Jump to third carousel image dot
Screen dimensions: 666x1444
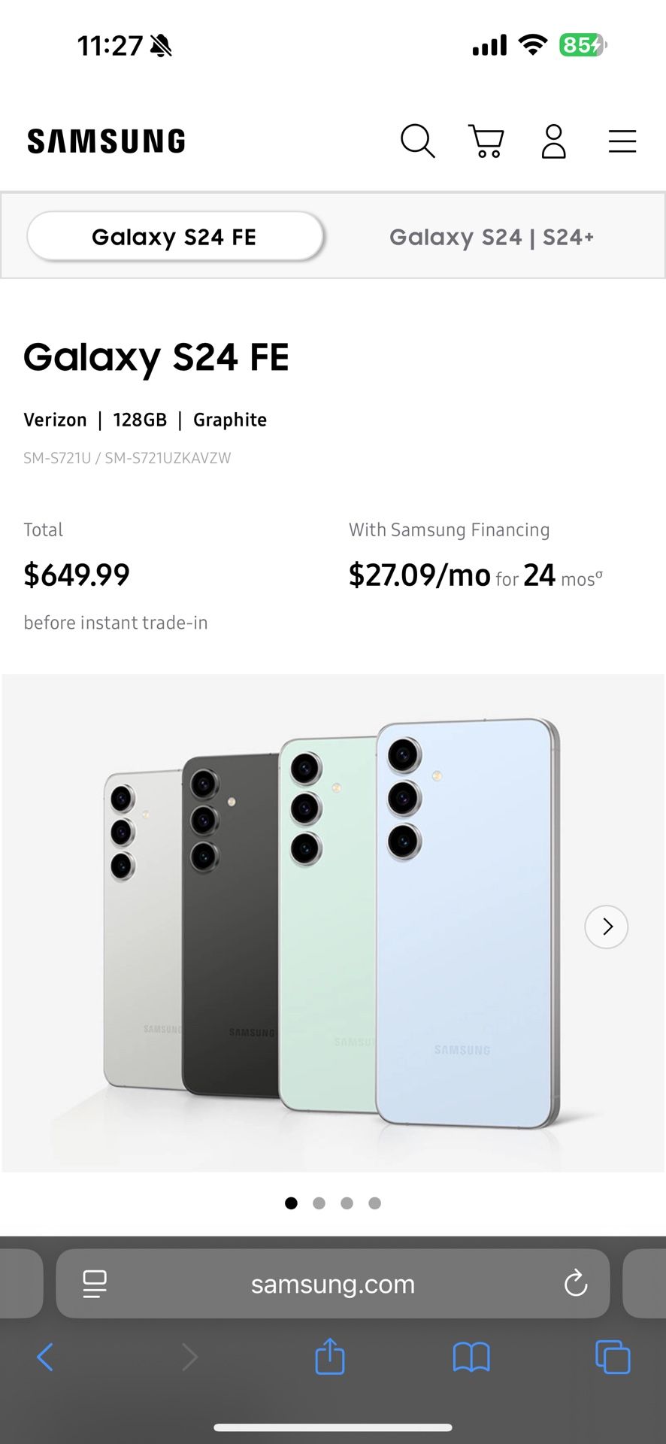(347, 1203)
